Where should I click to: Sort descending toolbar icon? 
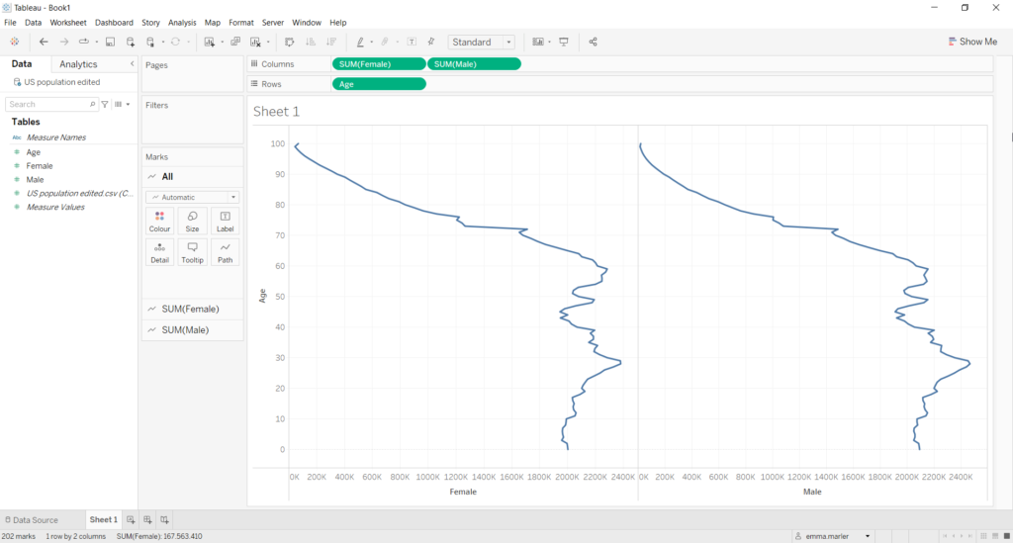pyautogui.click(x=331, y=42)
